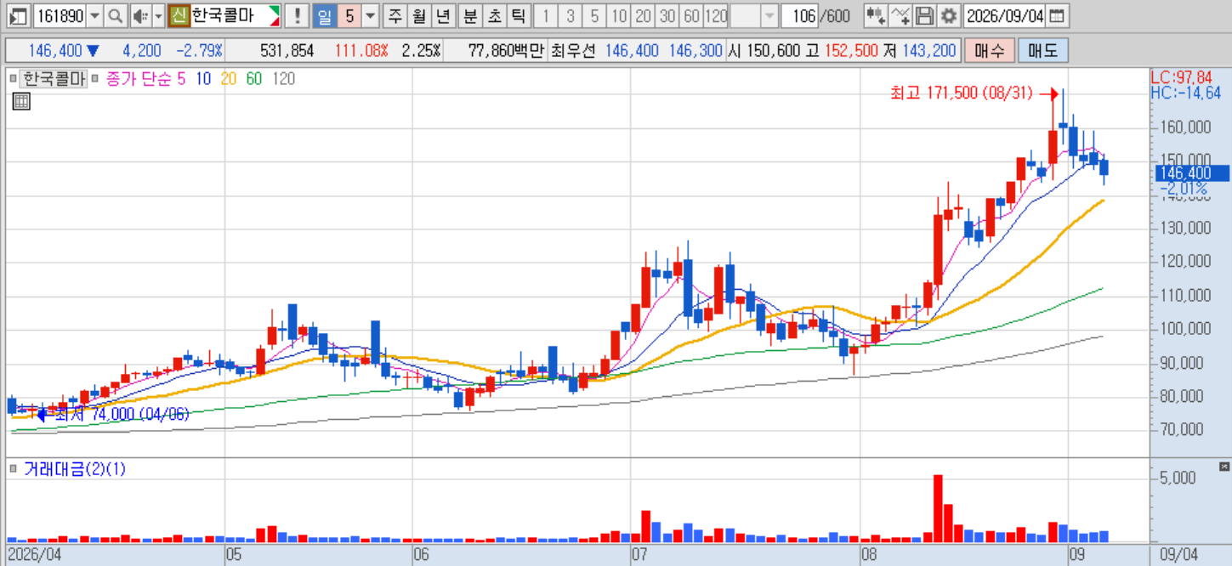Viewport: 1232px width, 566px height.
Task: Toggle the small square before 한국콜마 label
Action: (x=13, y=78)
